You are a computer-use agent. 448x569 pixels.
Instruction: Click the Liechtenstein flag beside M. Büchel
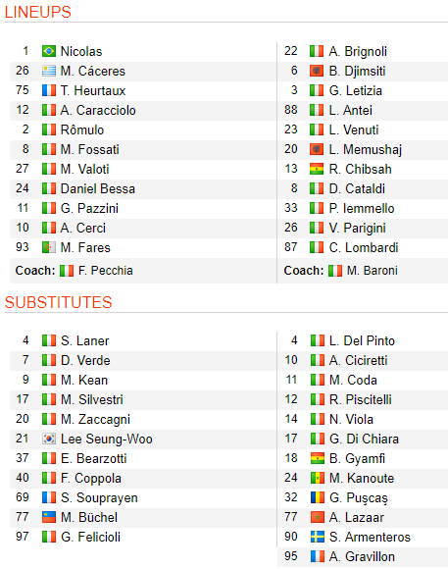click(49, 517)
